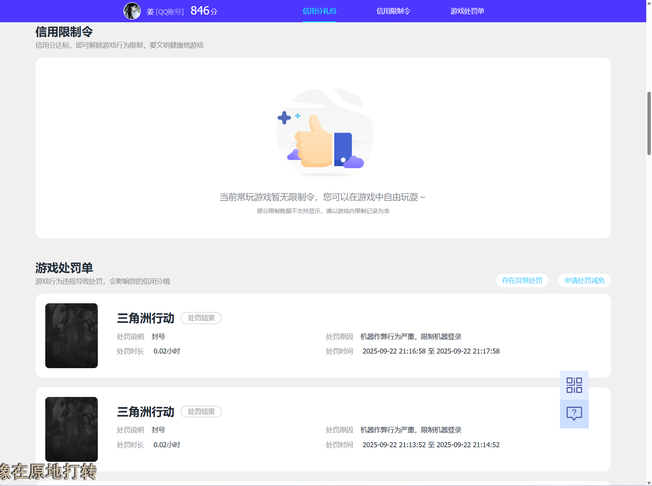Click the 存在异常处罚 button

pos(522,281)
